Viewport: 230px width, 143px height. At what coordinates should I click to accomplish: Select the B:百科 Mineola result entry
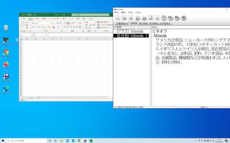click(131, 36)
